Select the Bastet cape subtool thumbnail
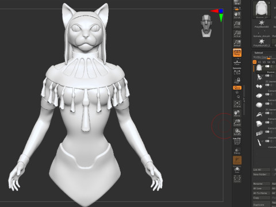The image size is (276, 207). tap(259, 68)
